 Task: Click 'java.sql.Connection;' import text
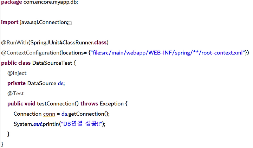[44, 22]
